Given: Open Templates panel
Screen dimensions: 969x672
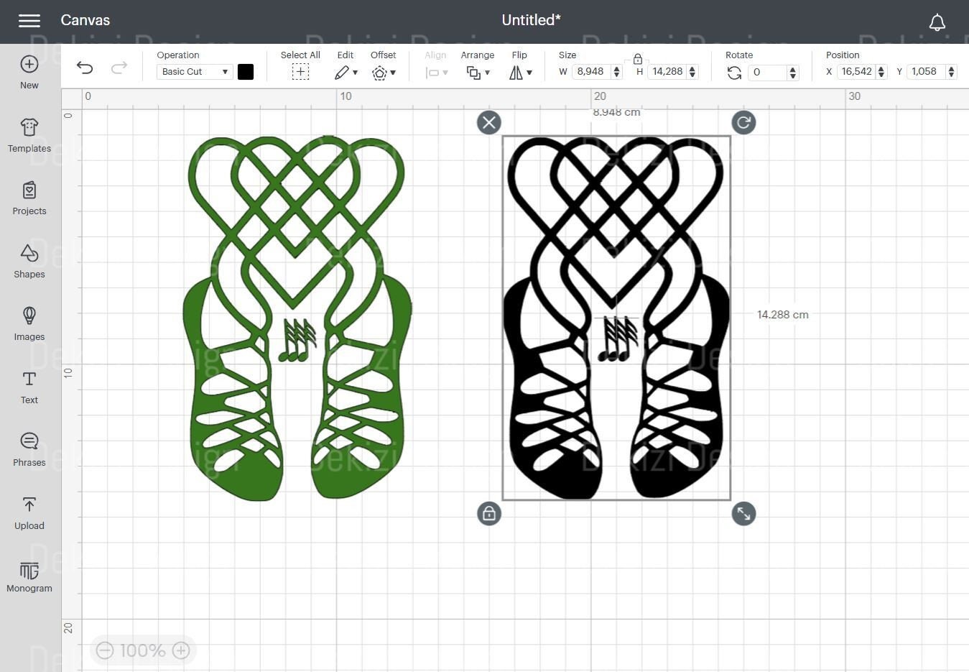Looking at the screenshot, I should 29,136.
